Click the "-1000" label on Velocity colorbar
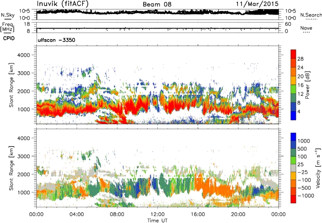322x223 pixels. tap(305, 196)
